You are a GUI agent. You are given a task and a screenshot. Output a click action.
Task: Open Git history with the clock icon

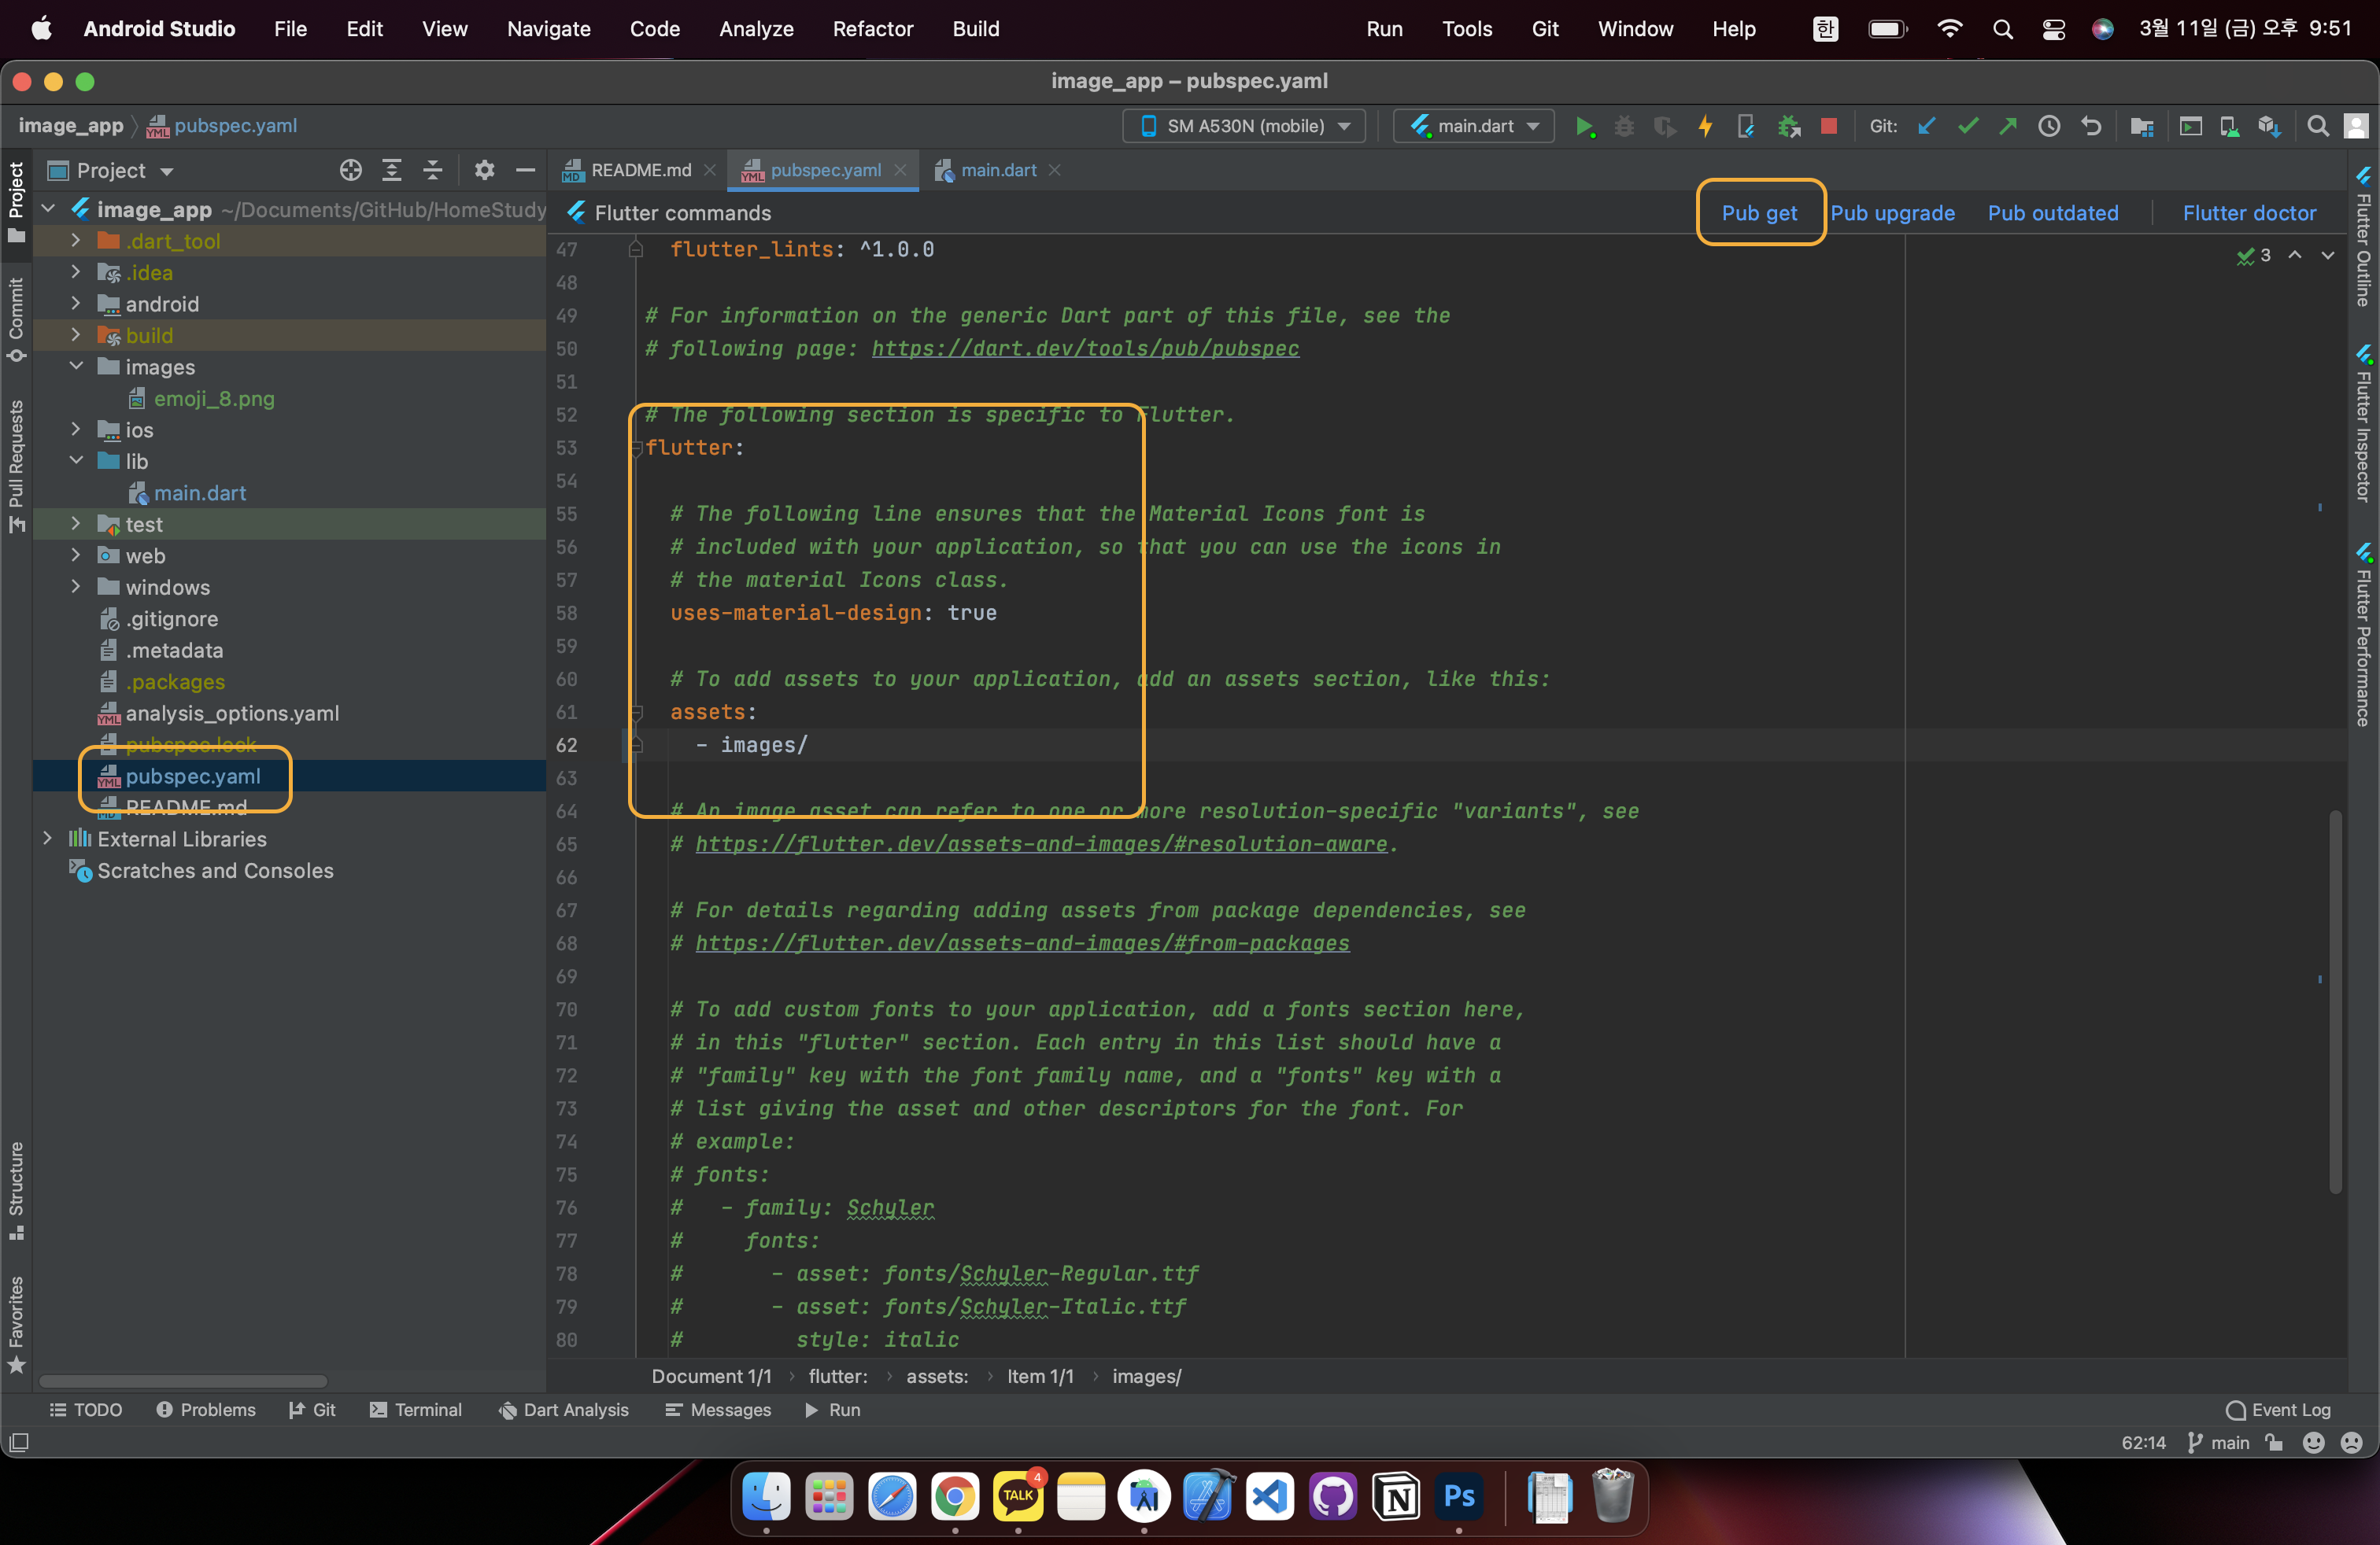(x=2049, y=126)
